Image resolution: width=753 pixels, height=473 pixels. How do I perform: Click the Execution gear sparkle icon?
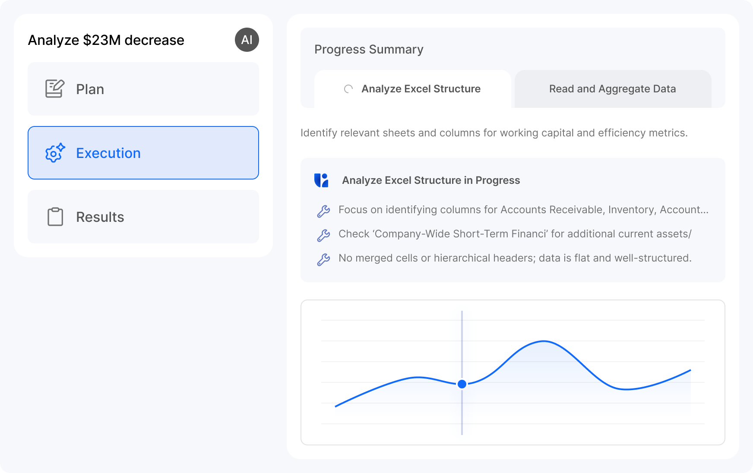(55, 153)
